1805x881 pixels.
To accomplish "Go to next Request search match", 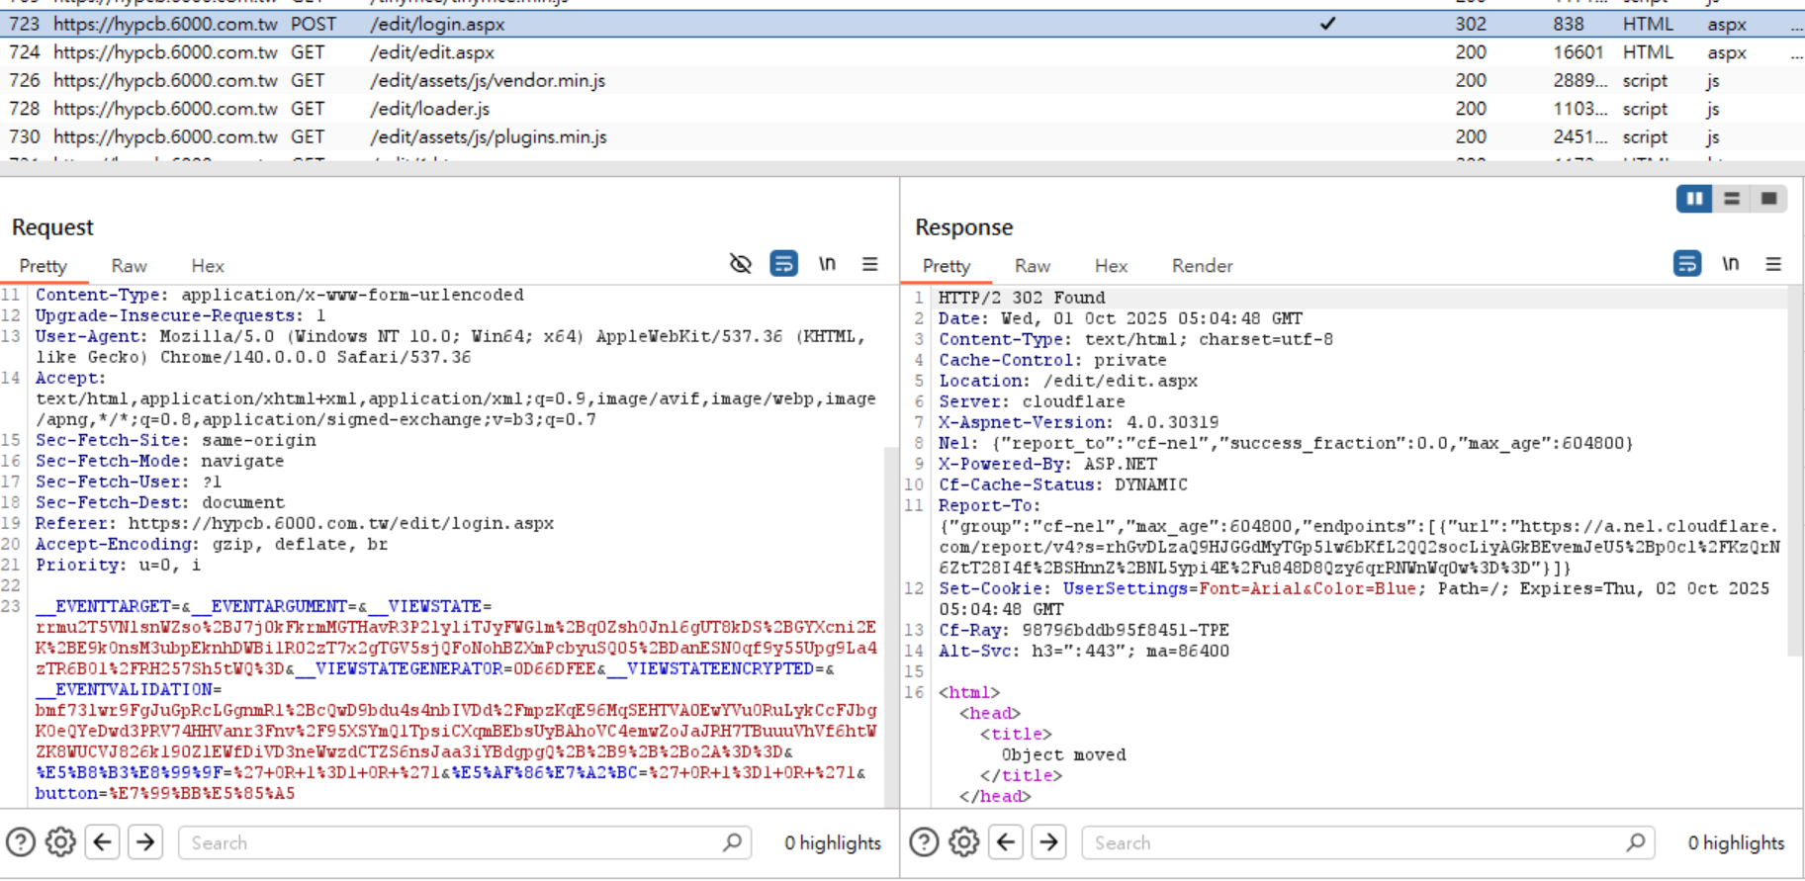I will pyautogui.click(x=145, y=842).
